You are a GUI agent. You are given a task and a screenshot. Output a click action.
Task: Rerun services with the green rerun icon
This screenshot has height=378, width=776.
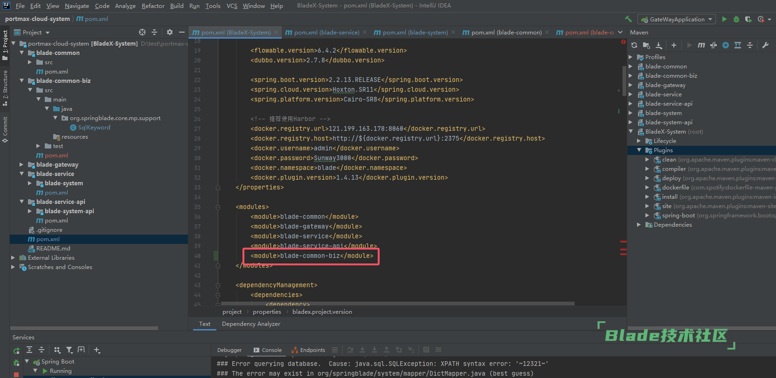tap(16, 351)
